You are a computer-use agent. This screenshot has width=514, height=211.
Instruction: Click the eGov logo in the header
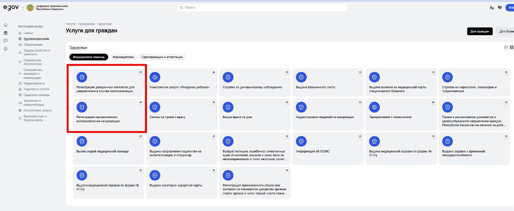10,8
